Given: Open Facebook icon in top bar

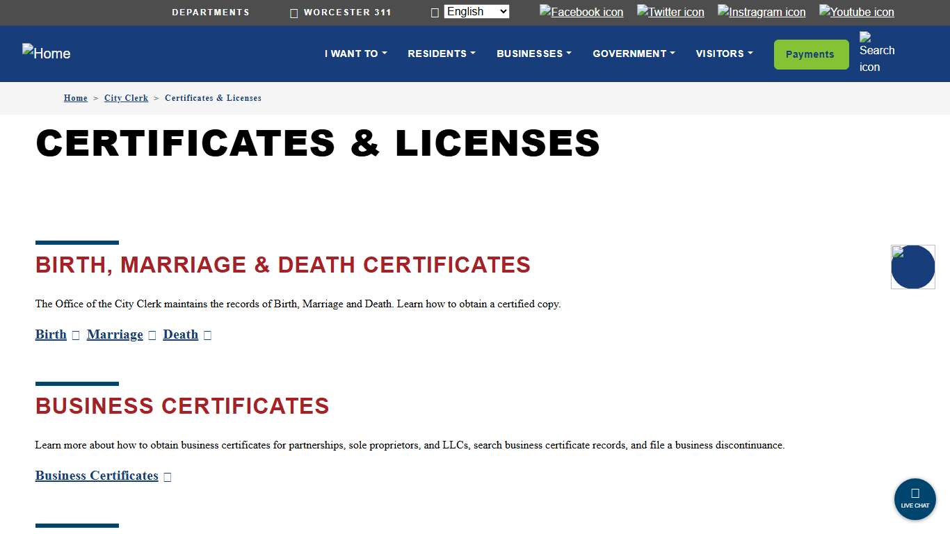Looking at the screenshot, I should click(581, 12).
